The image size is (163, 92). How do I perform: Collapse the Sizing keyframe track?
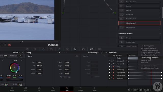115,67
